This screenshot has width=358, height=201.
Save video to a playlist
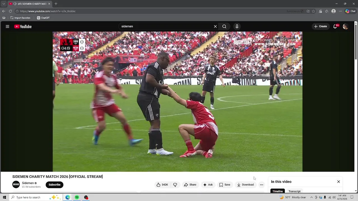pyautogui.click(x=225, y=185)
